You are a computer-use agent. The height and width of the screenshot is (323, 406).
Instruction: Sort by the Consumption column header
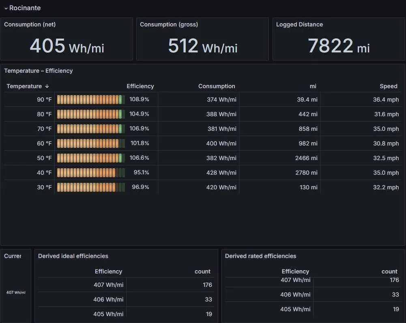(217, 86)
